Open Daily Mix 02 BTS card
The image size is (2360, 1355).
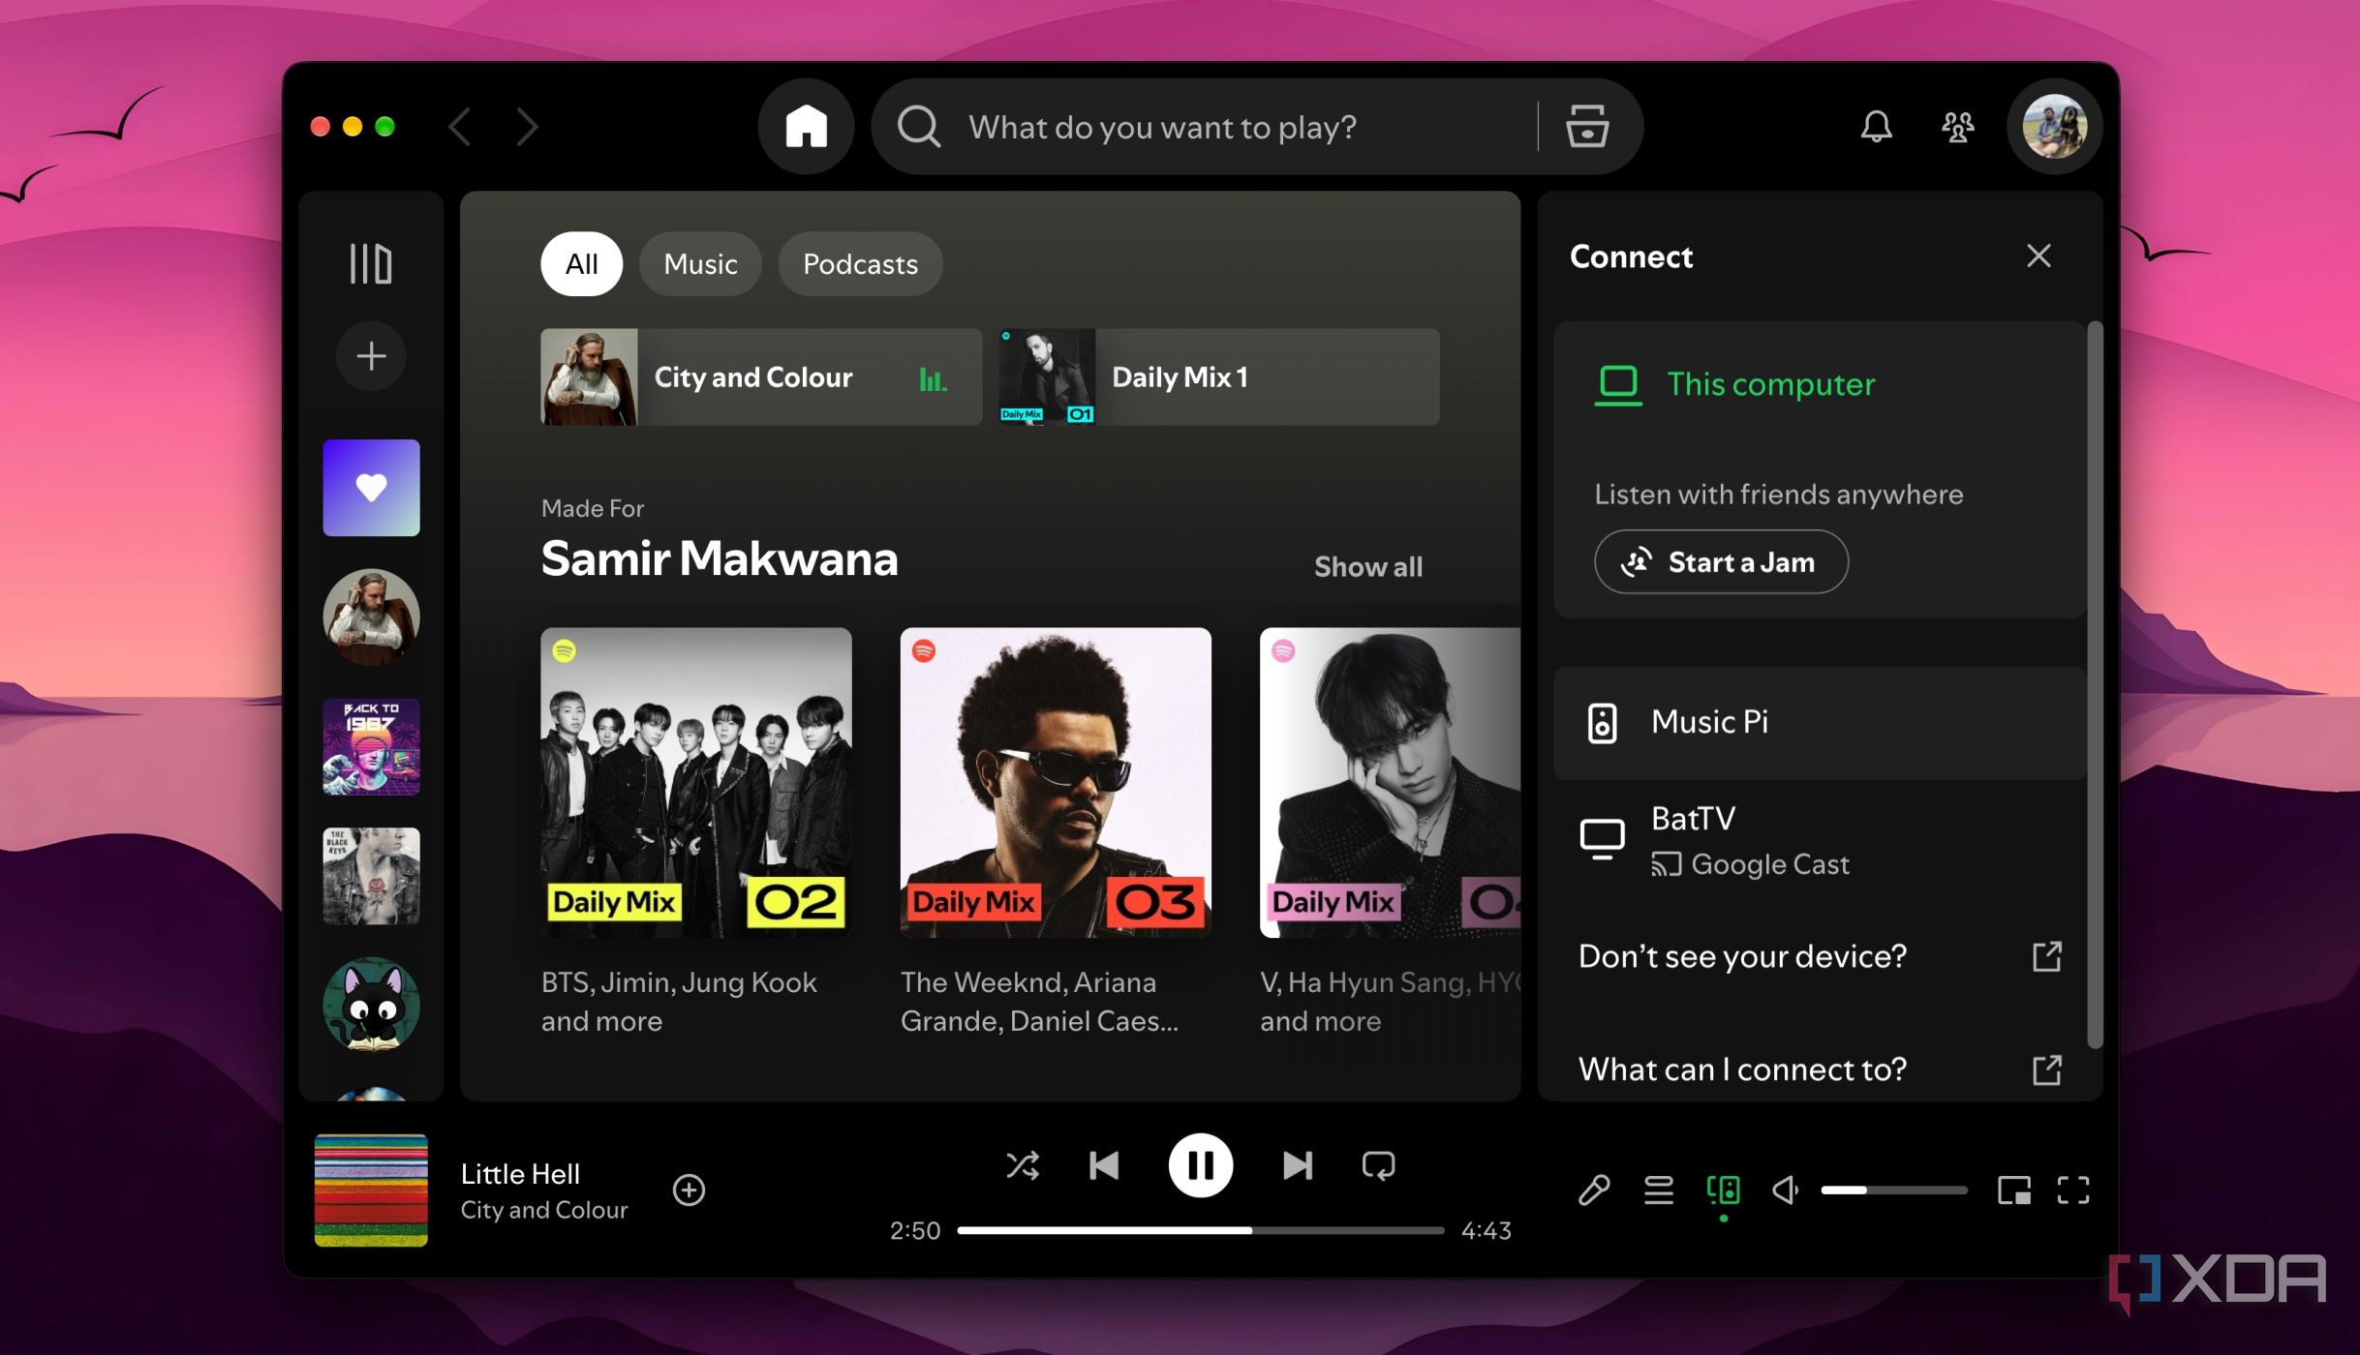coord(695,832)
